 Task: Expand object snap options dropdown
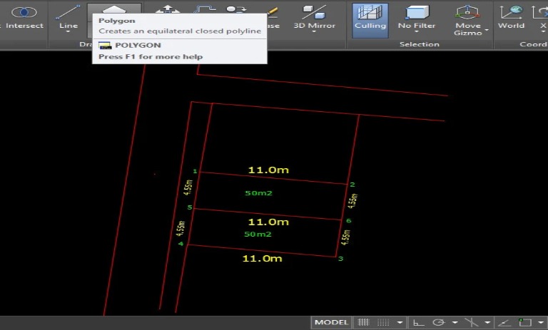coord(541,323)
